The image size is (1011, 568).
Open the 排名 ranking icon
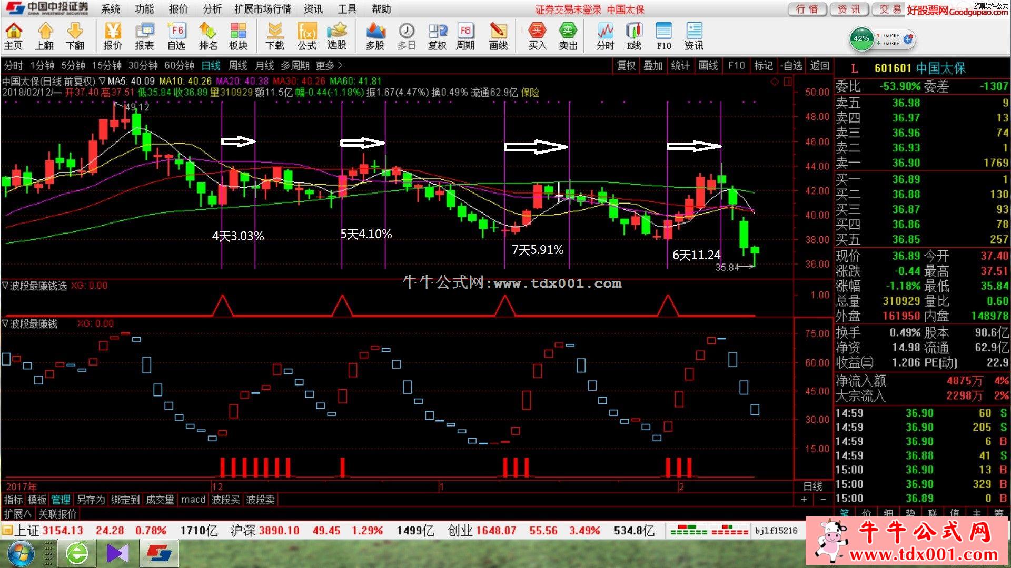point(207,36)
